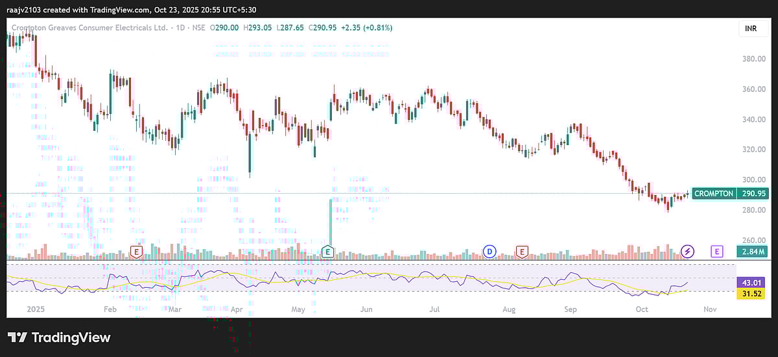Open the blue dividend D marker

(x=490, y=251)
